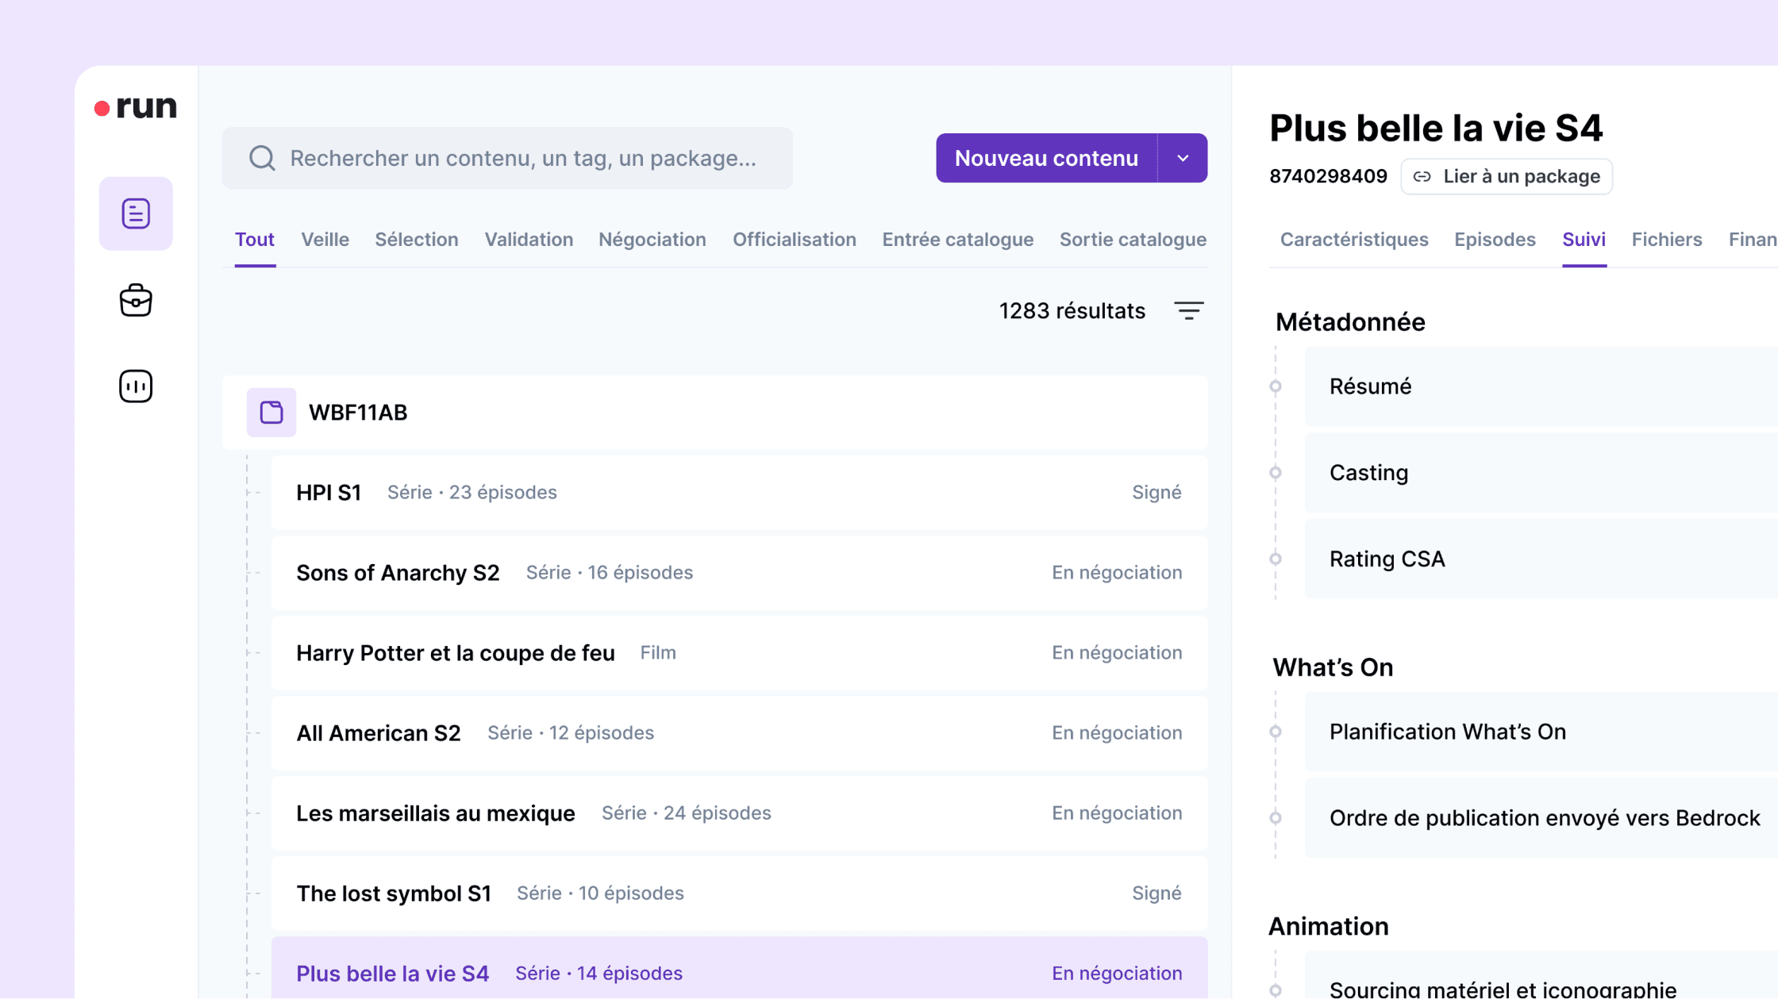Switch to the Négociation tab

[x=652, y=240]
